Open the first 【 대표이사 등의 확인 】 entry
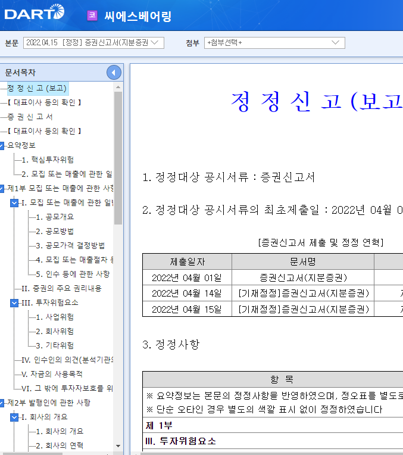 [44, 102]
